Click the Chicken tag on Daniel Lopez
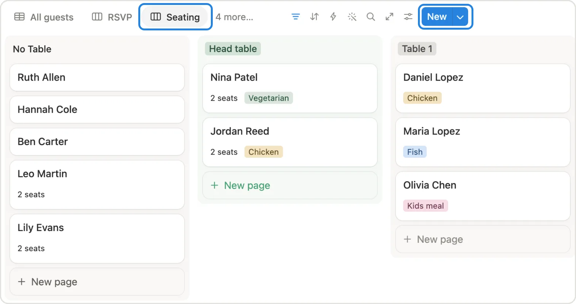Screen dimensions: 576x304 point(423,98)
